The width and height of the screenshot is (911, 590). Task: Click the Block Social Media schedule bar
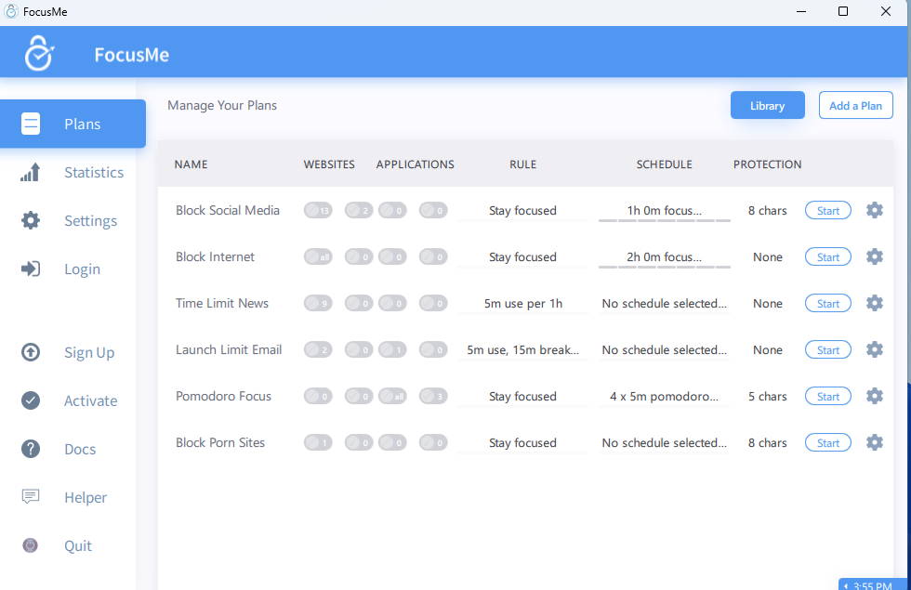pyautogui.click(x=664, y=211)
